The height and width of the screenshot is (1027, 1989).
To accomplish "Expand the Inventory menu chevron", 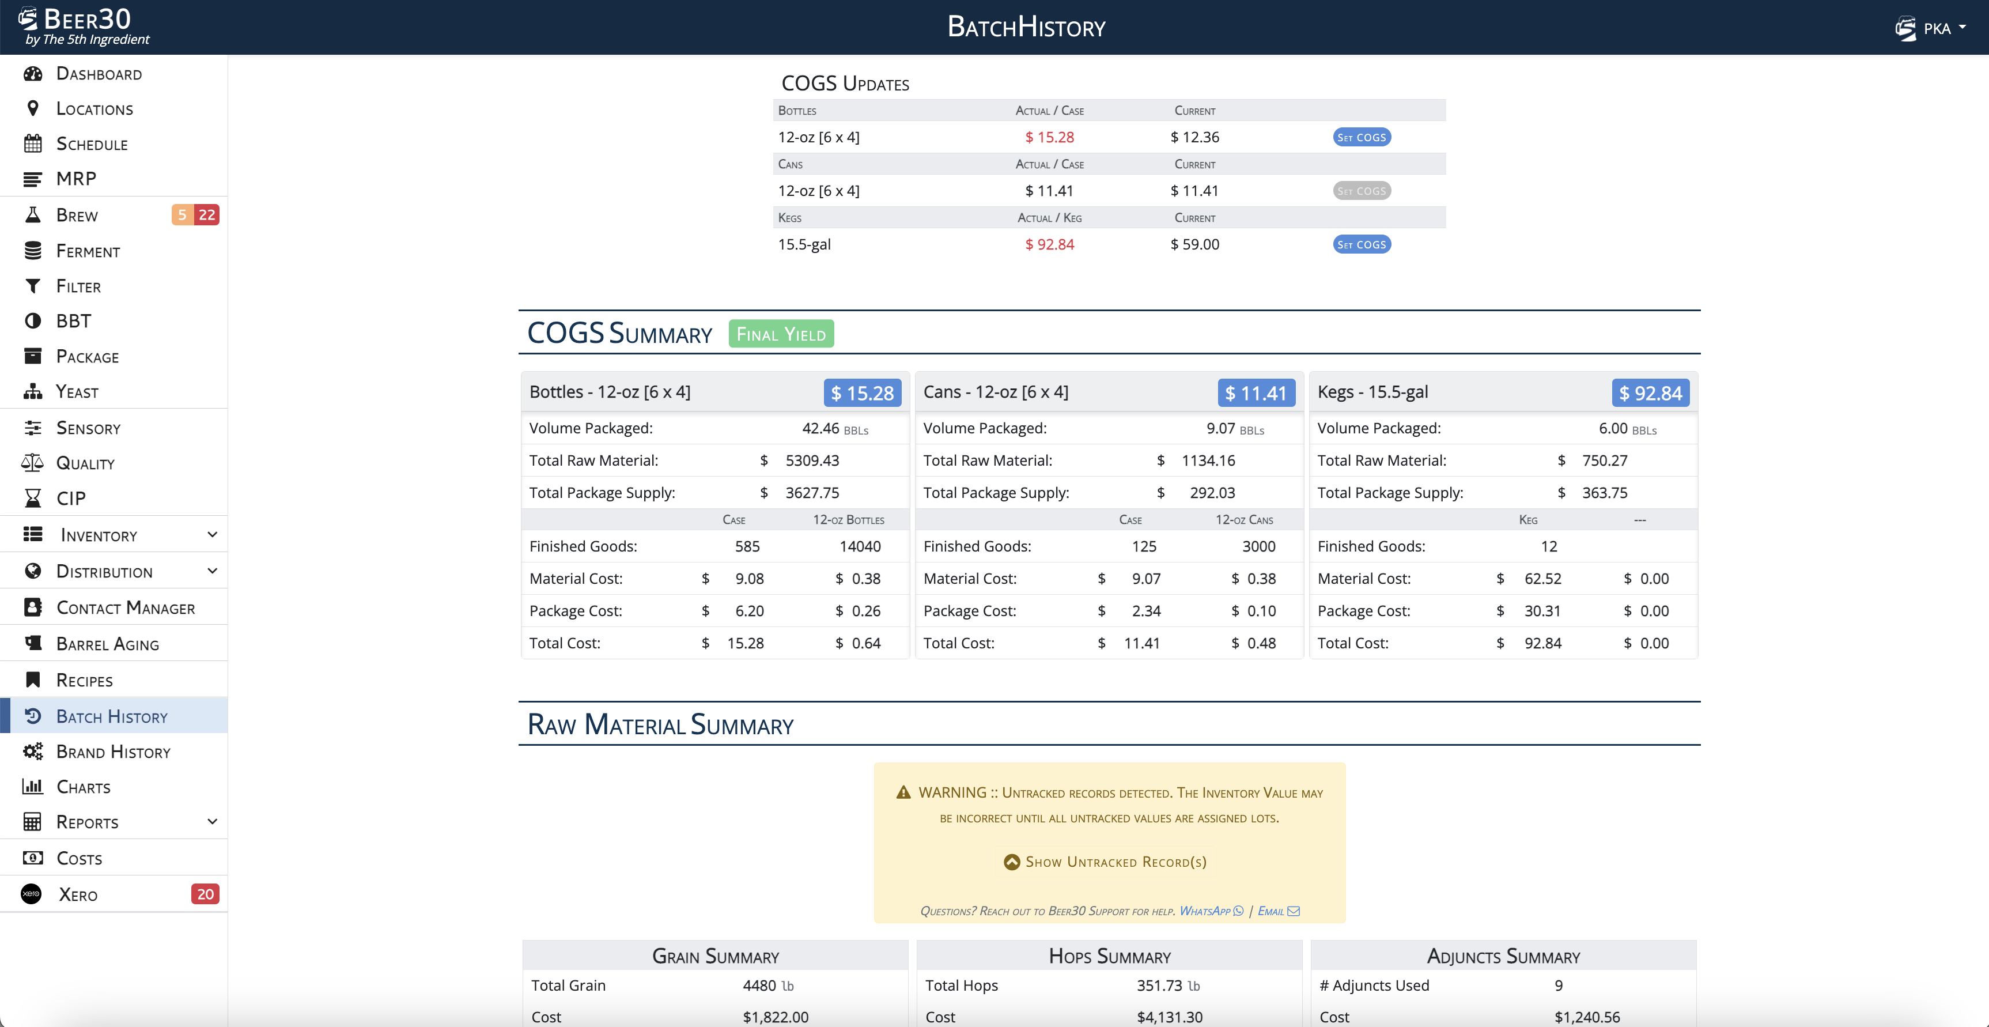I will [213, 534].
